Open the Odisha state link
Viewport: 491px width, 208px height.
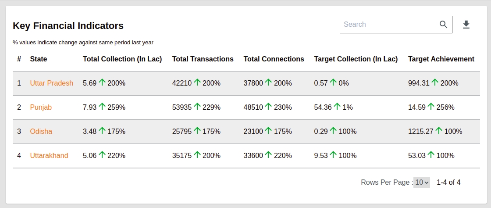click(x=41, y=131)
